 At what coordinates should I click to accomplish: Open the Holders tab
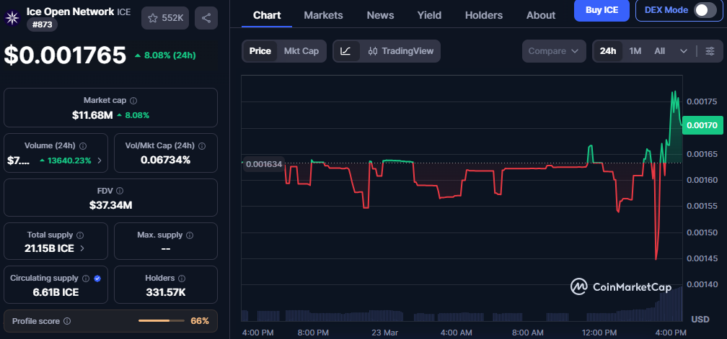(483, 15)
